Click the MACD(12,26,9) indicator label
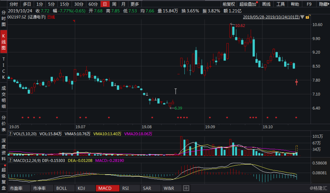Viewport: 330px width, 193px height. point(27,160)
